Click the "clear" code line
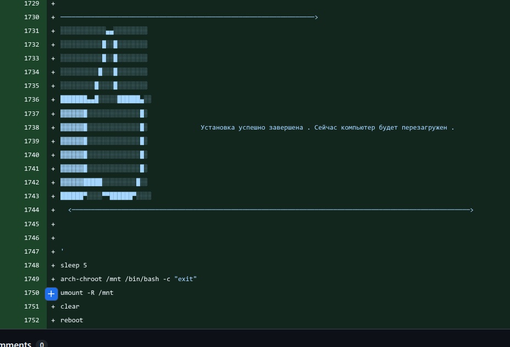Image resolution: width=510 pixels, height=347 pixels. (70, 307)
